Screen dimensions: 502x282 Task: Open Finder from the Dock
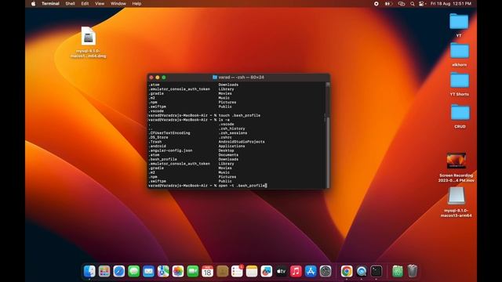pyautogui.click(x=89, y=271)
